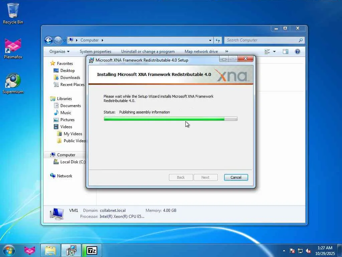Click the Network icon in sidebar

[52, 176]
